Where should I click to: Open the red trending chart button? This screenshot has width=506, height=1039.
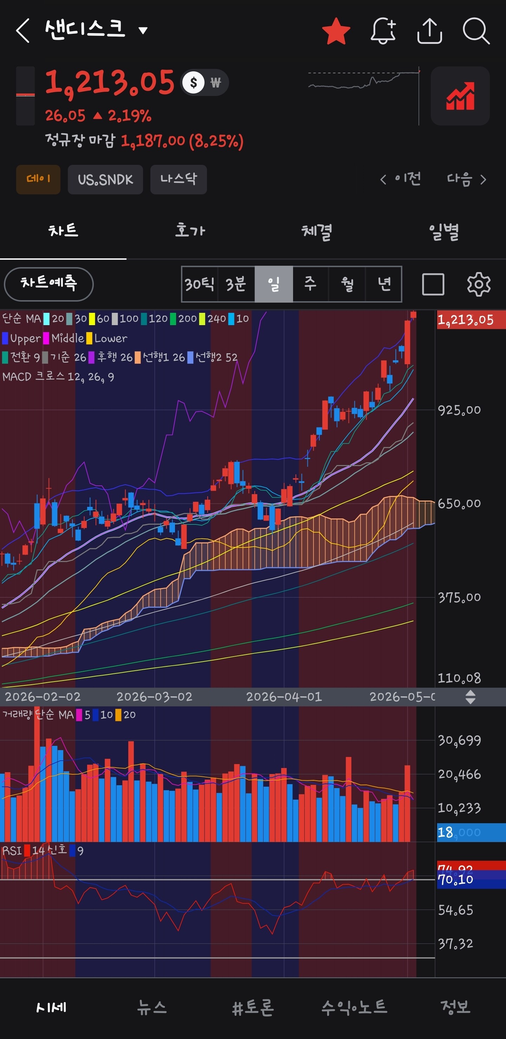(x=460, y=96)
